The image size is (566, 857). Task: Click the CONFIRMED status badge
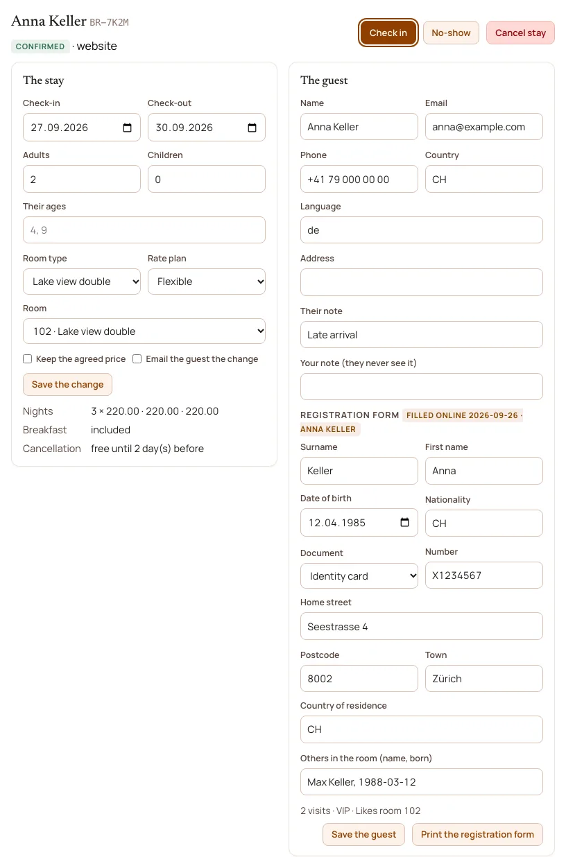click(x=40, y=46)
